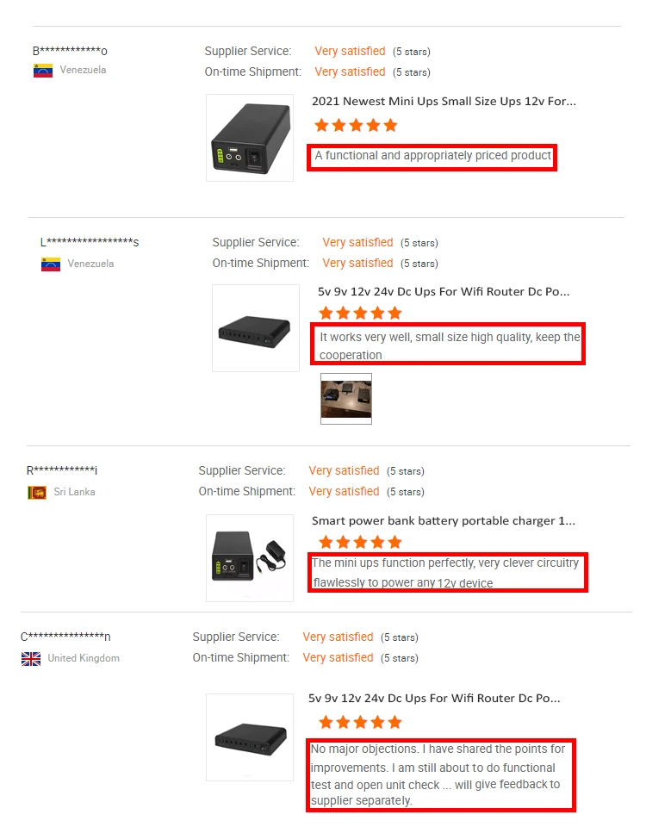Click the Venezuela flag beside second reviewer
Image resolution: width=646 pixels, height=827 pixels.
(51, 264)
